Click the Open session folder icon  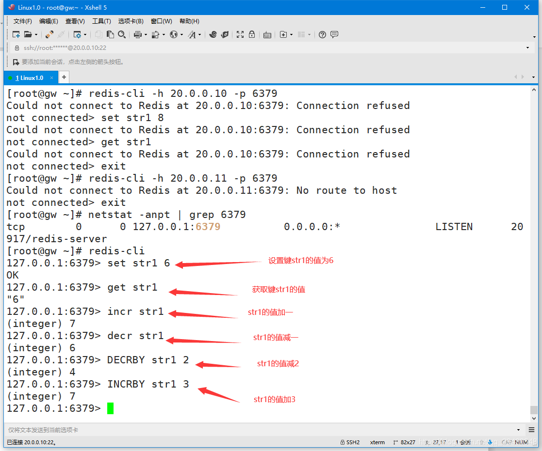pos(28,34)
